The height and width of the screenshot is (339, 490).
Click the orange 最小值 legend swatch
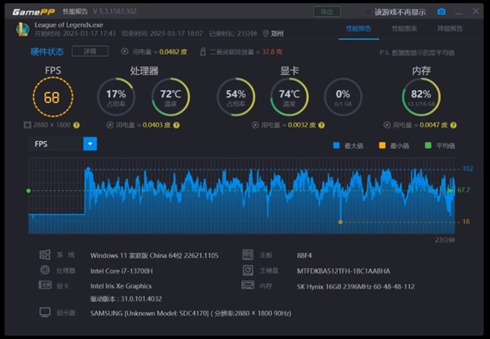[382, 145]
